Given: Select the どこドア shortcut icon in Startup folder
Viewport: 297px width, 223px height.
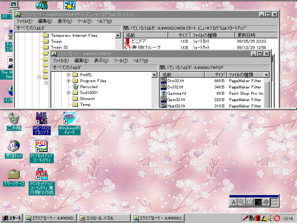Looking at the screenshot, I should click(127, 41).
